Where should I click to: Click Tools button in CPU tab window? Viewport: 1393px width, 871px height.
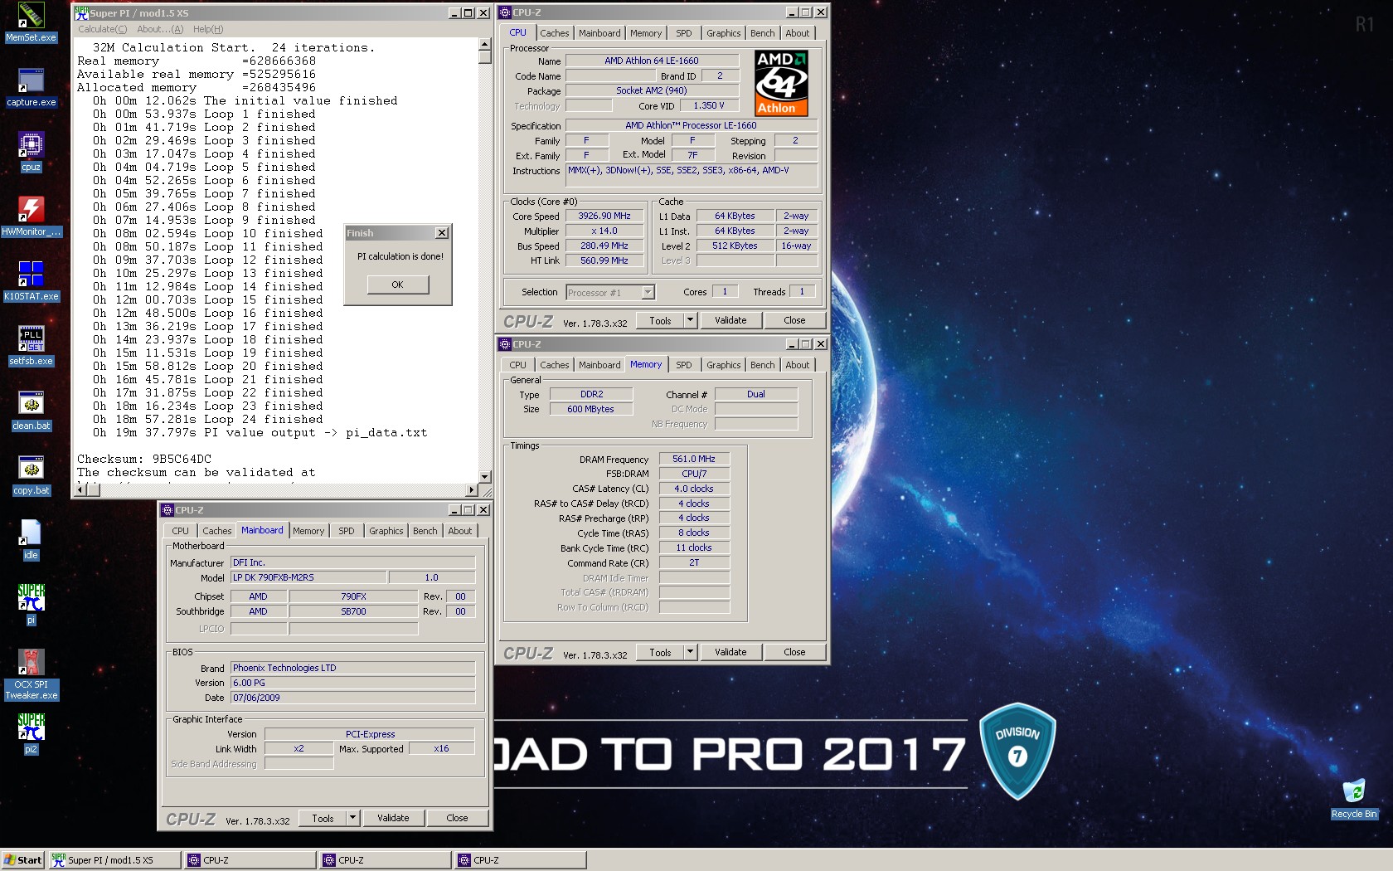pos(661,320)
